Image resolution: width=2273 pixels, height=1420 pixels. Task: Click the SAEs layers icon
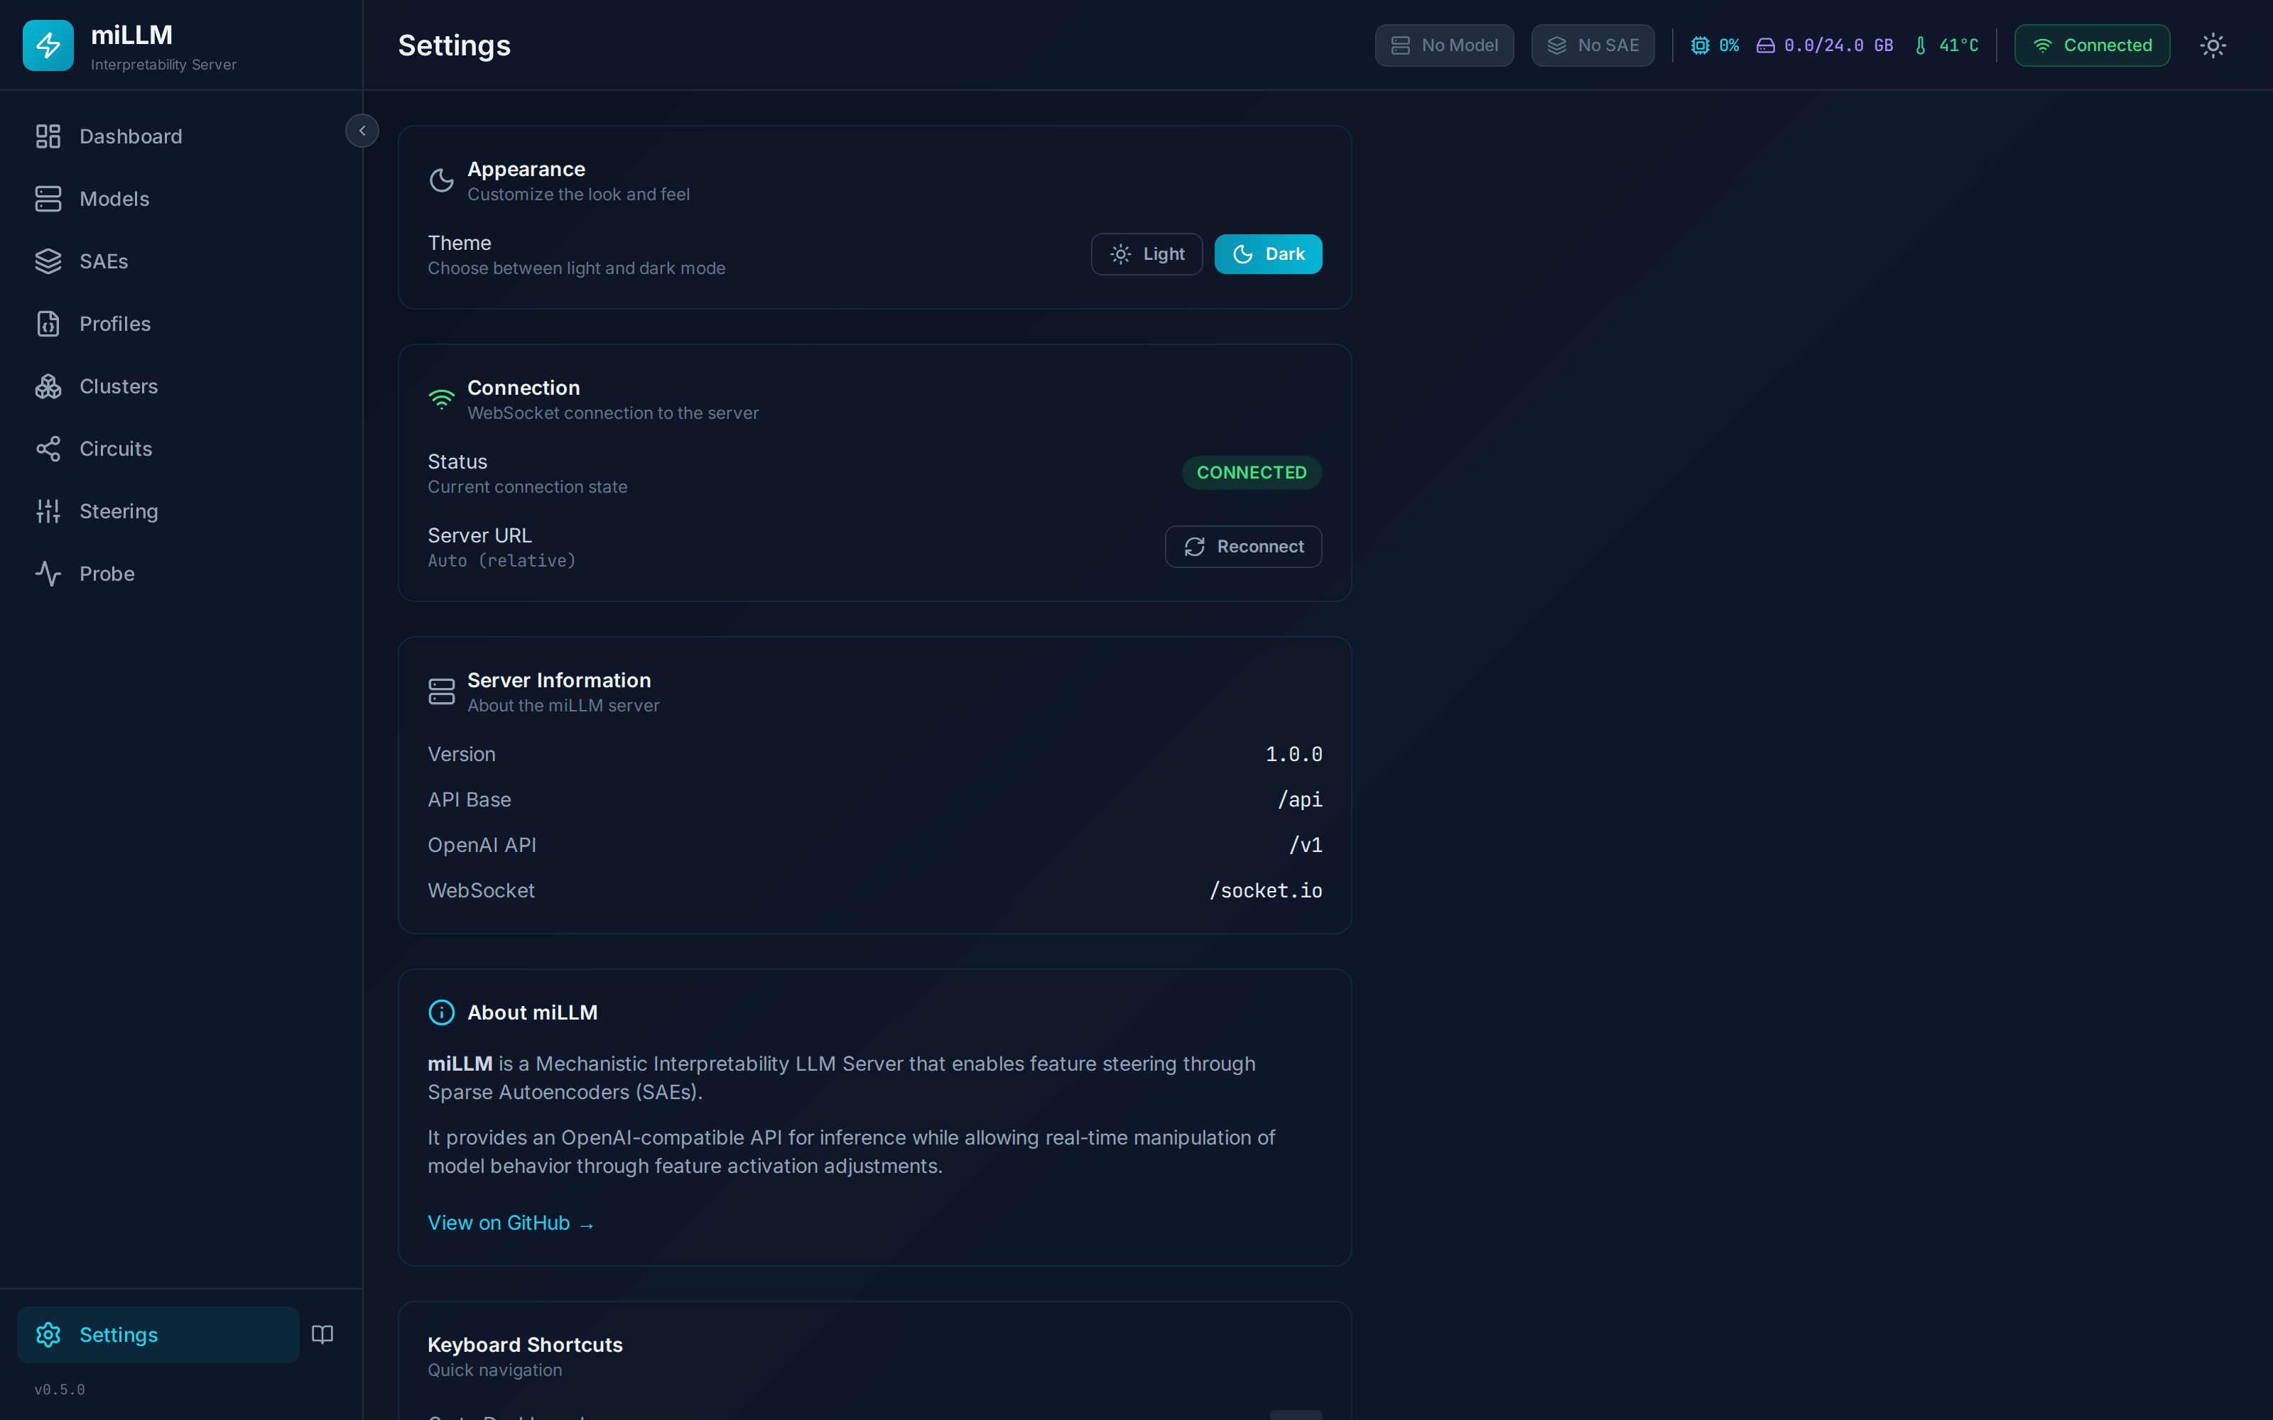(x=48, y=261)
